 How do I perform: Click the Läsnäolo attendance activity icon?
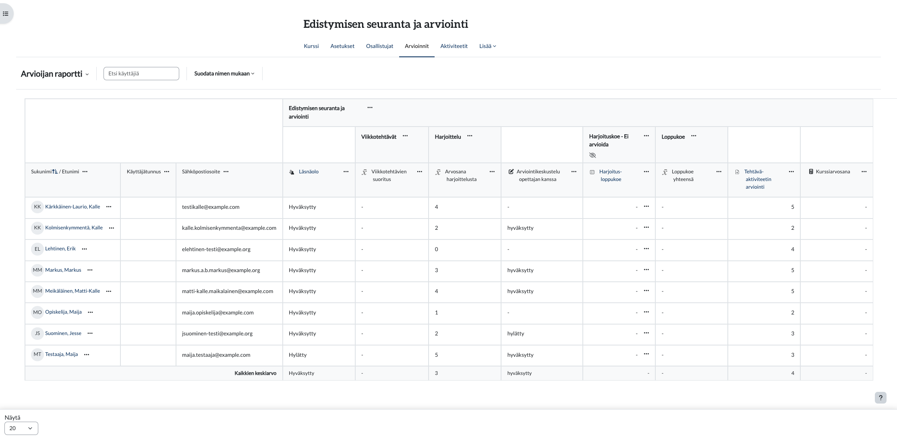(x=292, y=172)
